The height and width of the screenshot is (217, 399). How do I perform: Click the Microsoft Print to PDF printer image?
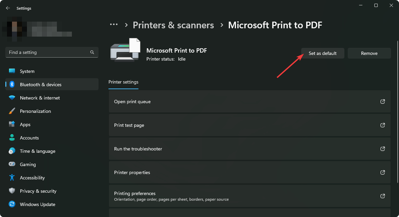[x=125, y=50]
